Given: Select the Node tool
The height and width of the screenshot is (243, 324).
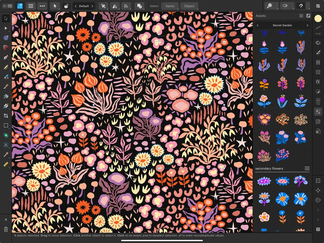Looking at the screenshot, I should [x=5, y=28].
